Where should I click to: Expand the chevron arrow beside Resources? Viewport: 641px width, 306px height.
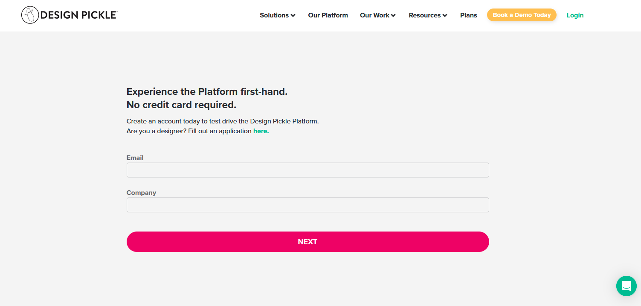click(445, 16)
